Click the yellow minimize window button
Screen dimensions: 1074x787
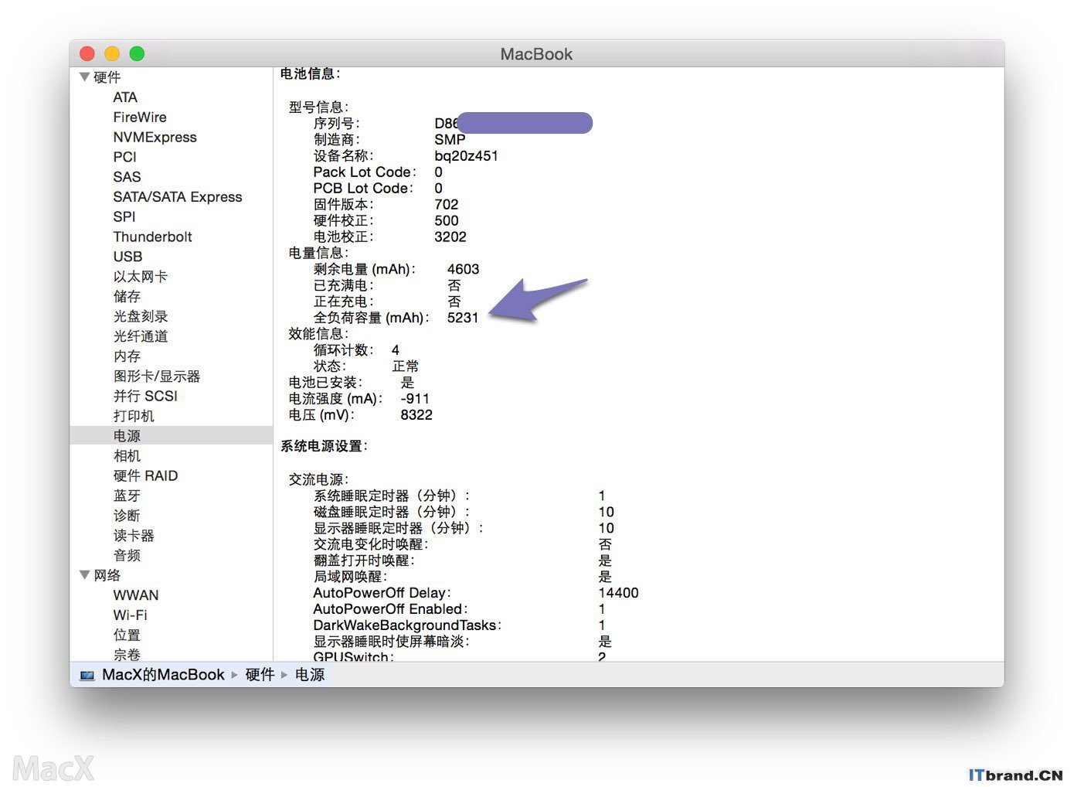coord(112,53)
